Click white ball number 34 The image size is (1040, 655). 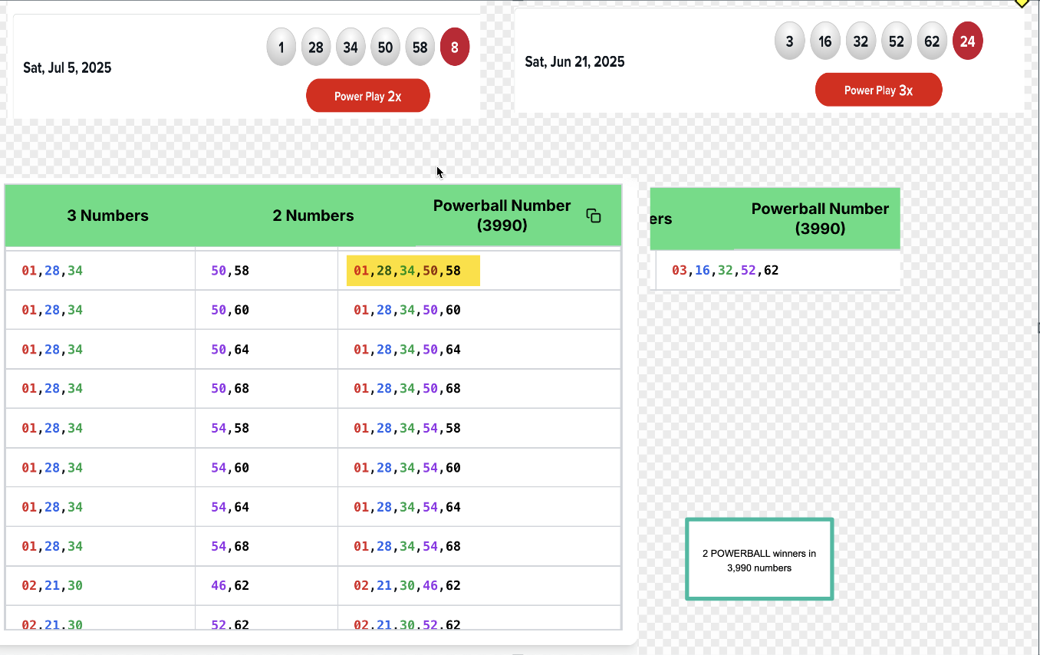click(351, 48)
